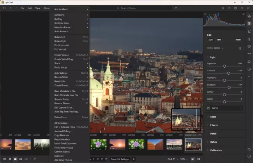
Task: Toggle the reject flag for photo
Action: point(106,159)
